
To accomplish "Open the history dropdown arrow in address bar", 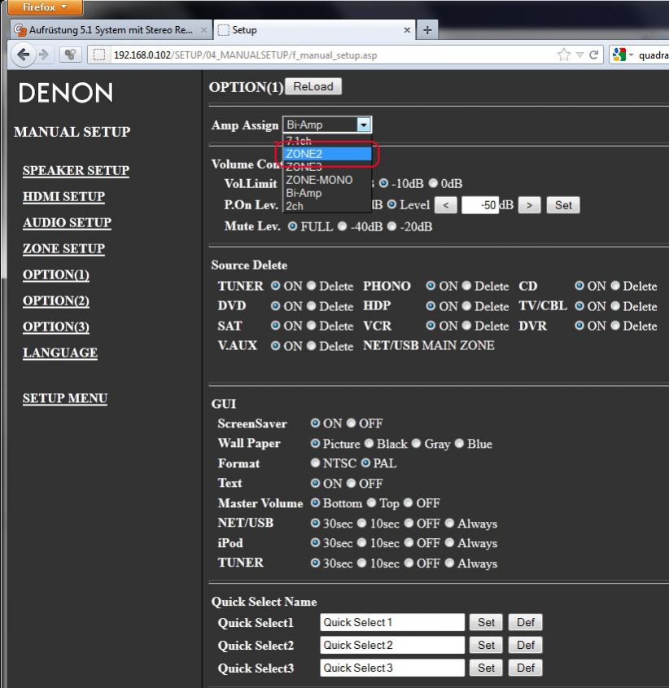I will pos(579,55).
